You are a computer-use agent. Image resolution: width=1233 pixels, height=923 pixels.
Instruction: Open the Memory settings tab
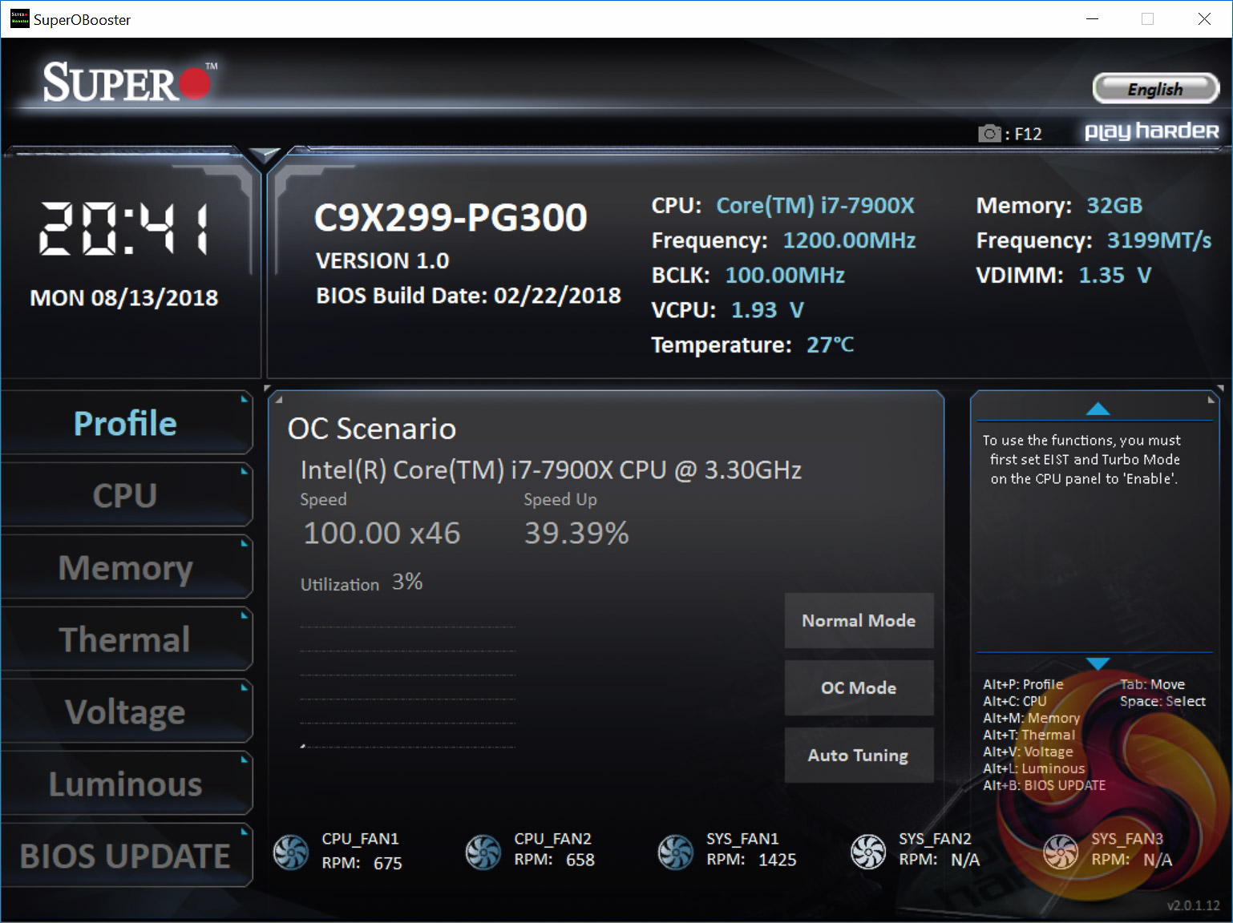(x=126, y=567)
